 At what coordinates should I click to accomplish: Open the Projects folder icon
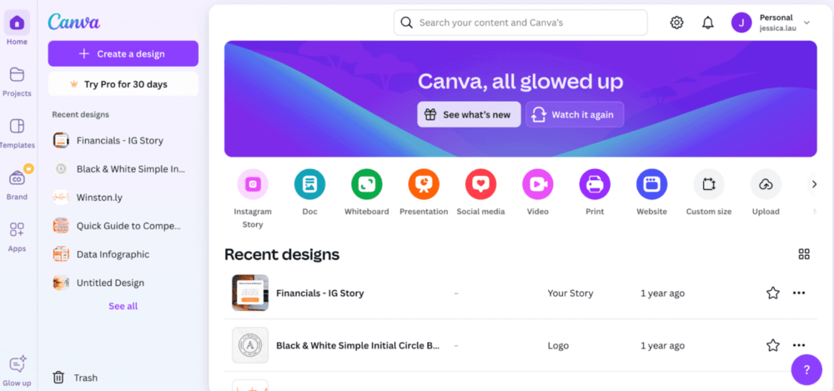pyautogui.click(x=17, y=74)
